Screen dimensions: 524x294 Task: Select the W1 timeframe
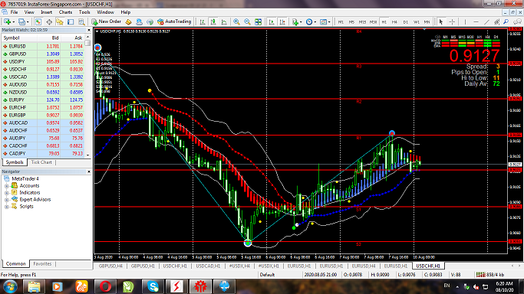tap(416, 21)
